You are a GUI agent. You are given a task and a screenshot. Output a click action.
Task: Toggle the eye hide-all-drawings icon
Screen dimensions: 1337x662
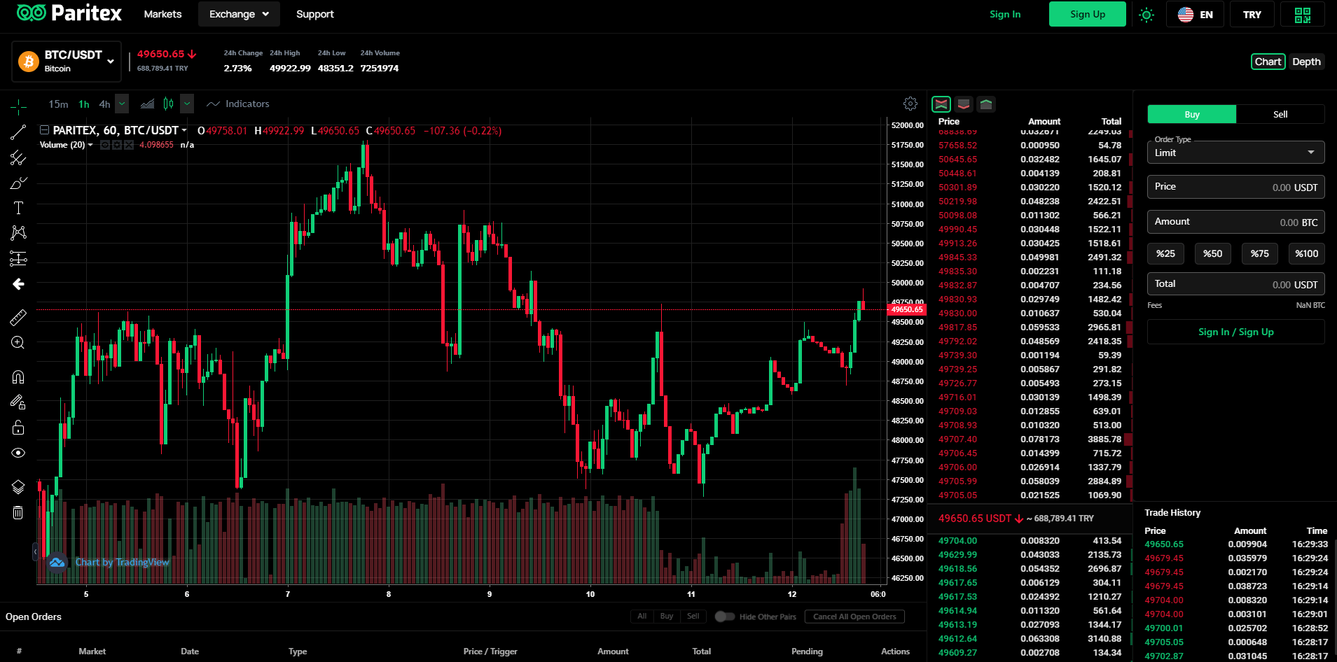point(18,453)
